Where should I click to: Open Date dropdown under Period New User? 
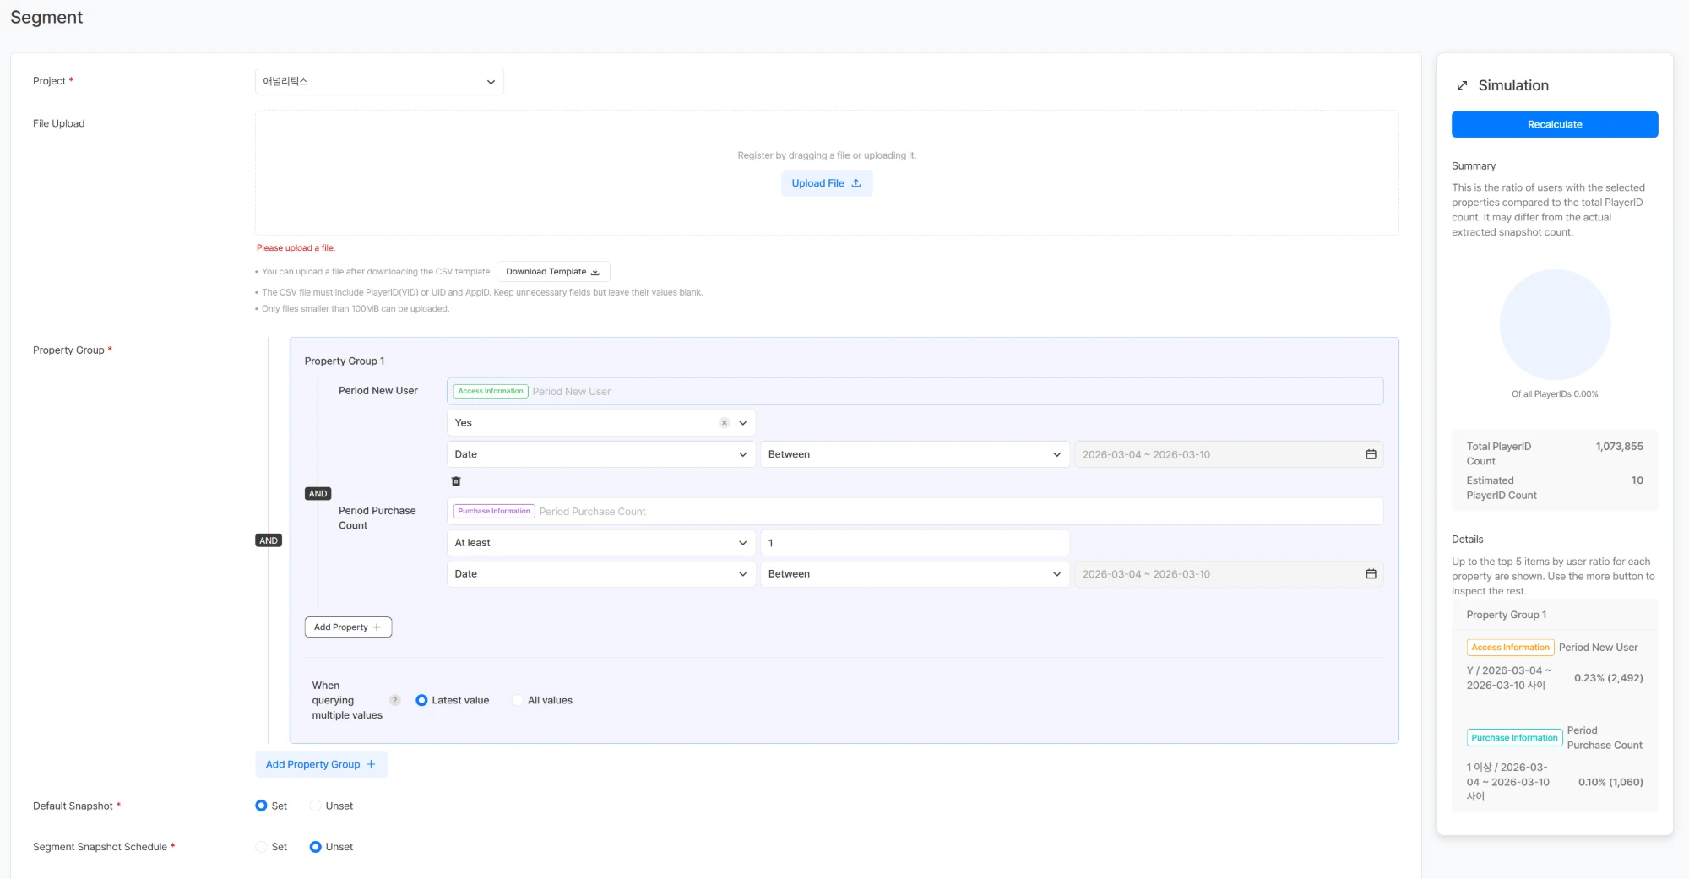pos(601,454)
